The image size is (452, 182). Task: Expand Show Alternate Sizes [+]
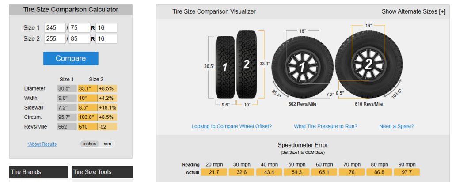coord(414,12)
